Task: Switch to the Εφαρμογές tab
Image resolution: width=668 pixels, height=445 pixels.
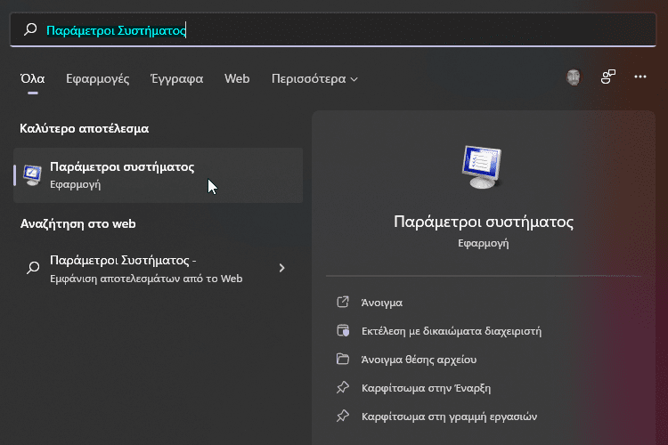Action: [x=98, y=79]
